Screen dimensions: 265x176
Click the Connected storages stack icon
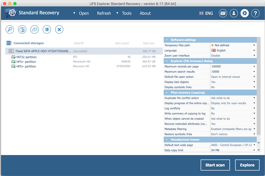tap(9, 43)
